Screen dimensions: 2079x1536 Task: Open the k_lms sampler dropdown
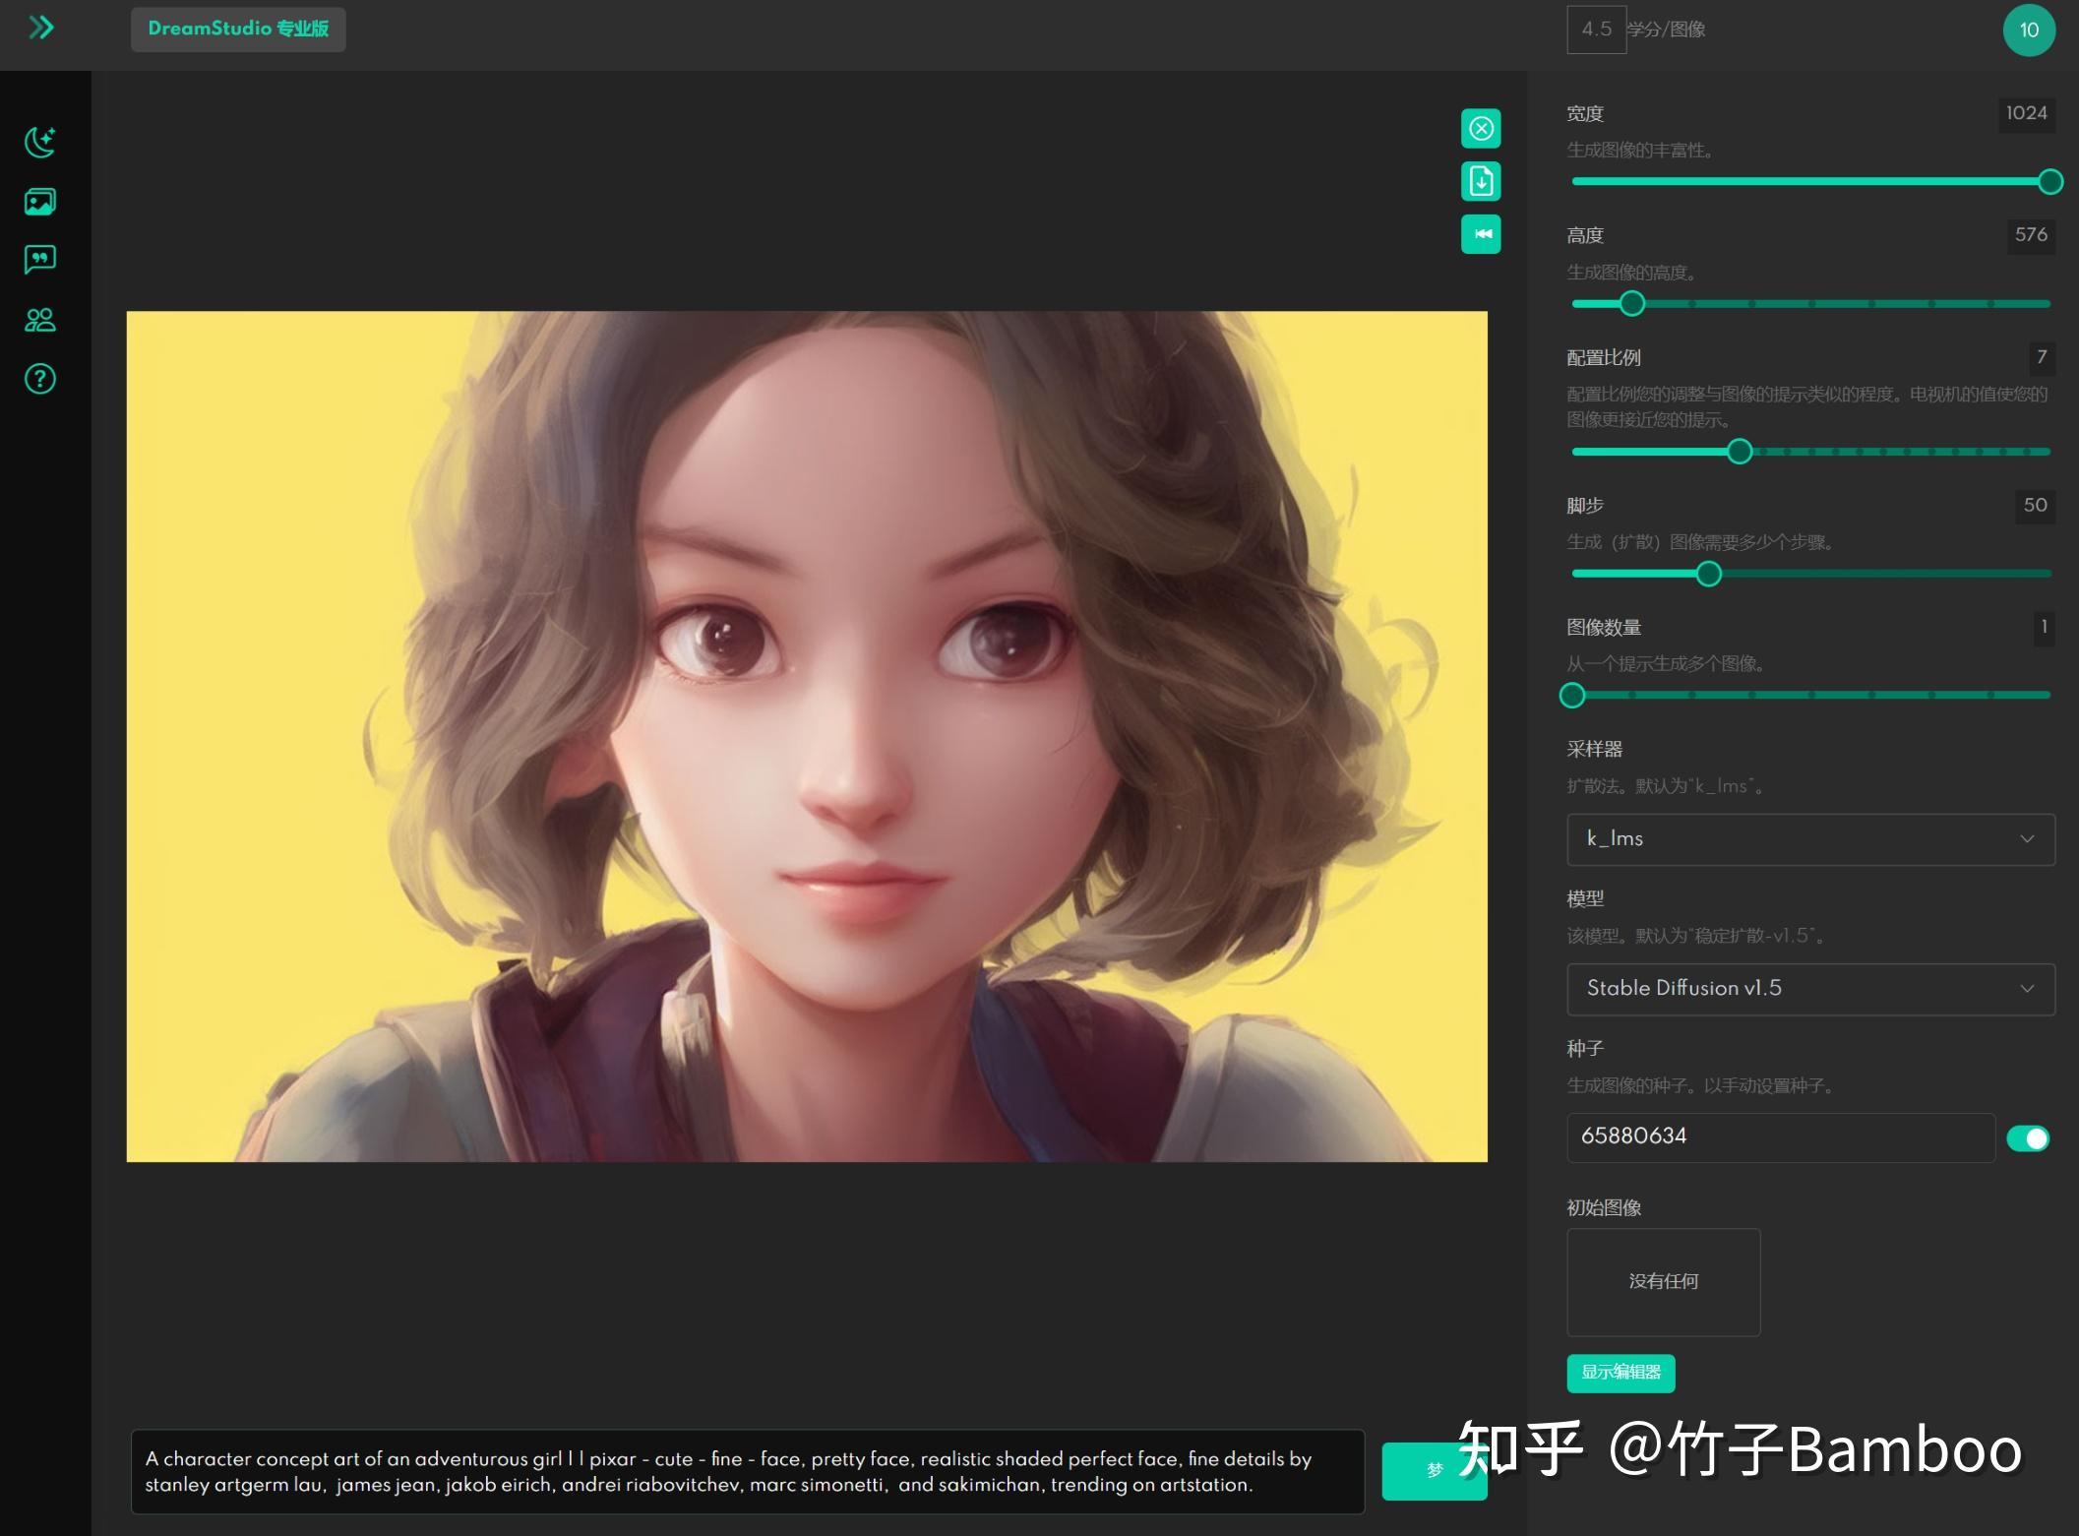1810,839
